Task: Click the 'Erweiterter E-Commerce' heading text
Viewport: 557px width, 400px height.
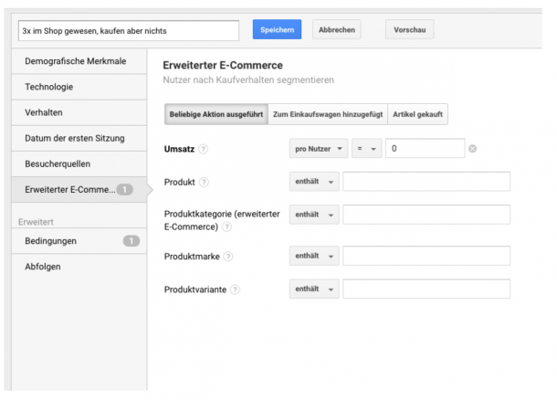Action: click(x=223, y=66)
